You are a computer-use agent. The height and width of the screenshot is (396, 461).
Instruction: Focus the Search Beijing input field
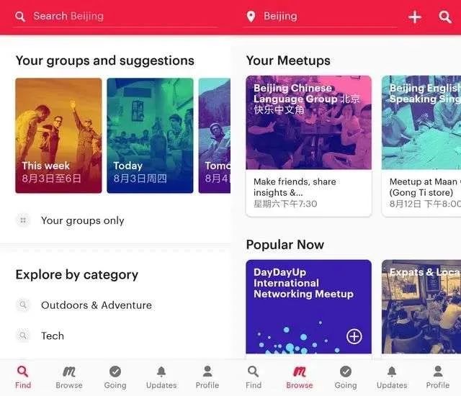tap(115, 17)
